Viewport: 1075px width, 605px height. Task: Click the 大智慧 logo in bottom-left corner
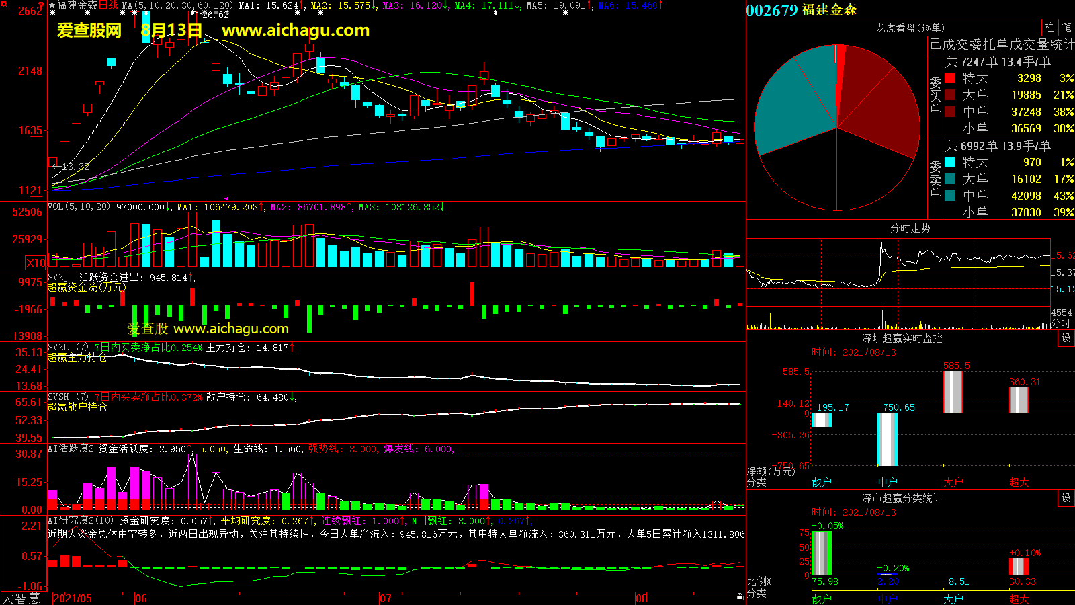pos(21,598)
